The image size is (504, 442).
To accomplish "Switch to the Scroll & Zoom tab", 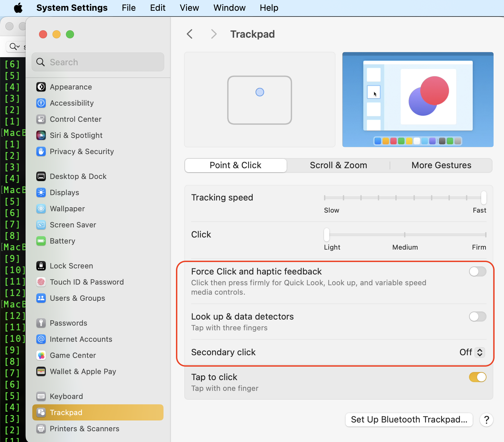I will (338, 165).
